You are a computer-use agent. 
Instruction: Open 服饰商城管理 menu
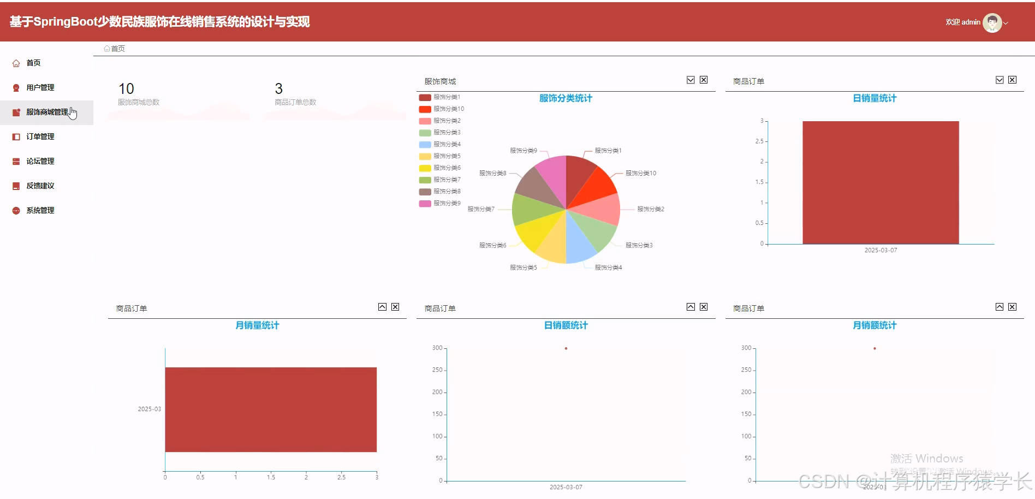(46, 112)
